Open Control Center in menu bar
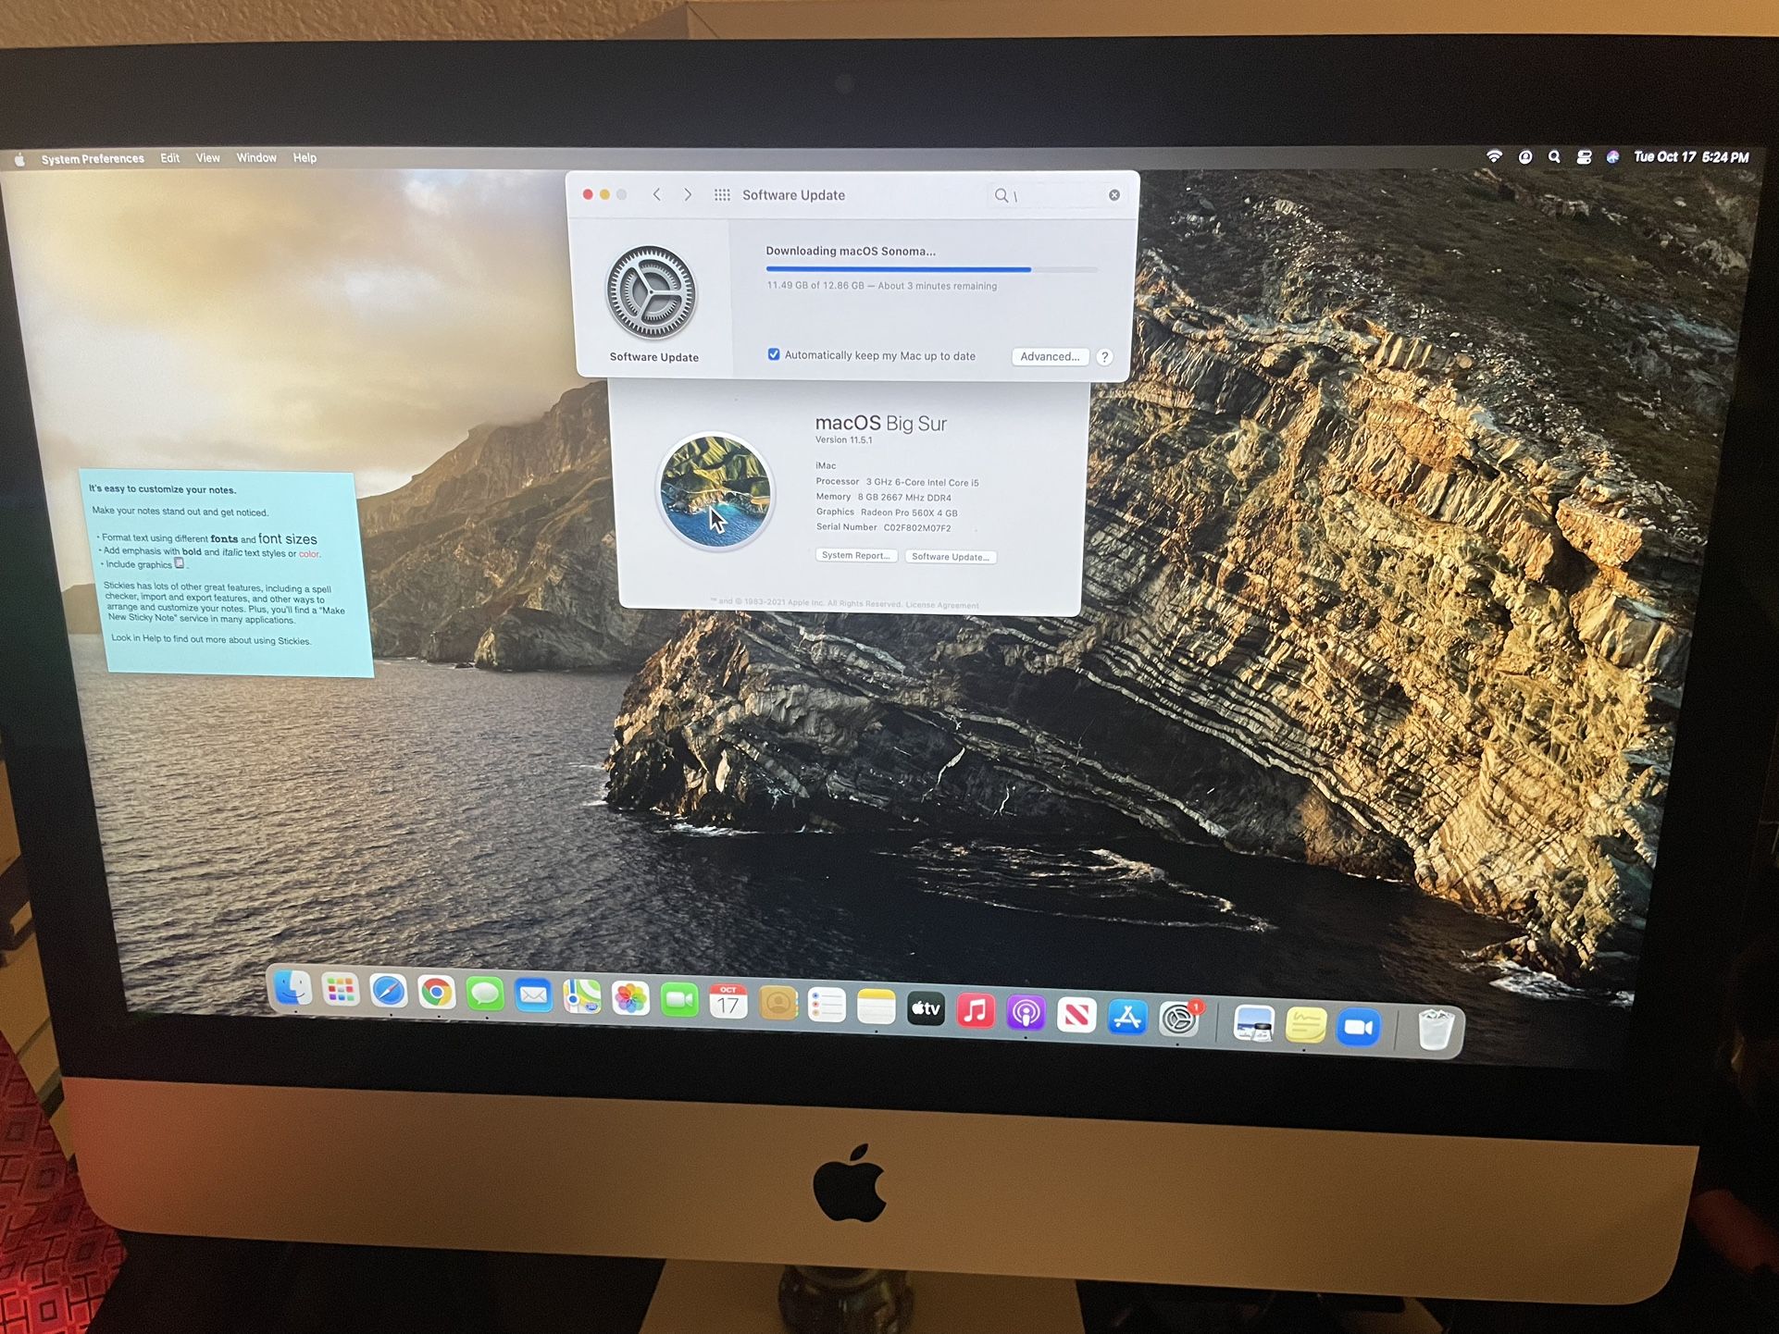Image resolution: width=1779 pixels, height=1334 pixels. [1584, 157]
